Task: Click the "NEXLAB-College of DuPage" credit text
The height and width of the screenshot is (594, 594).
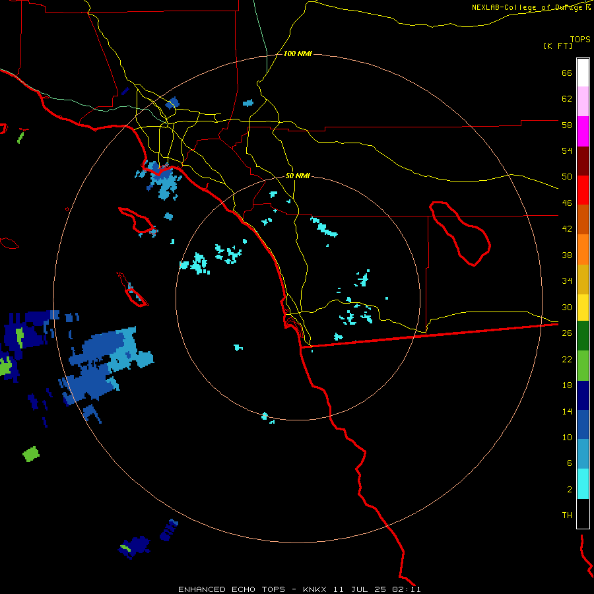Action: (x=528, y=7)
